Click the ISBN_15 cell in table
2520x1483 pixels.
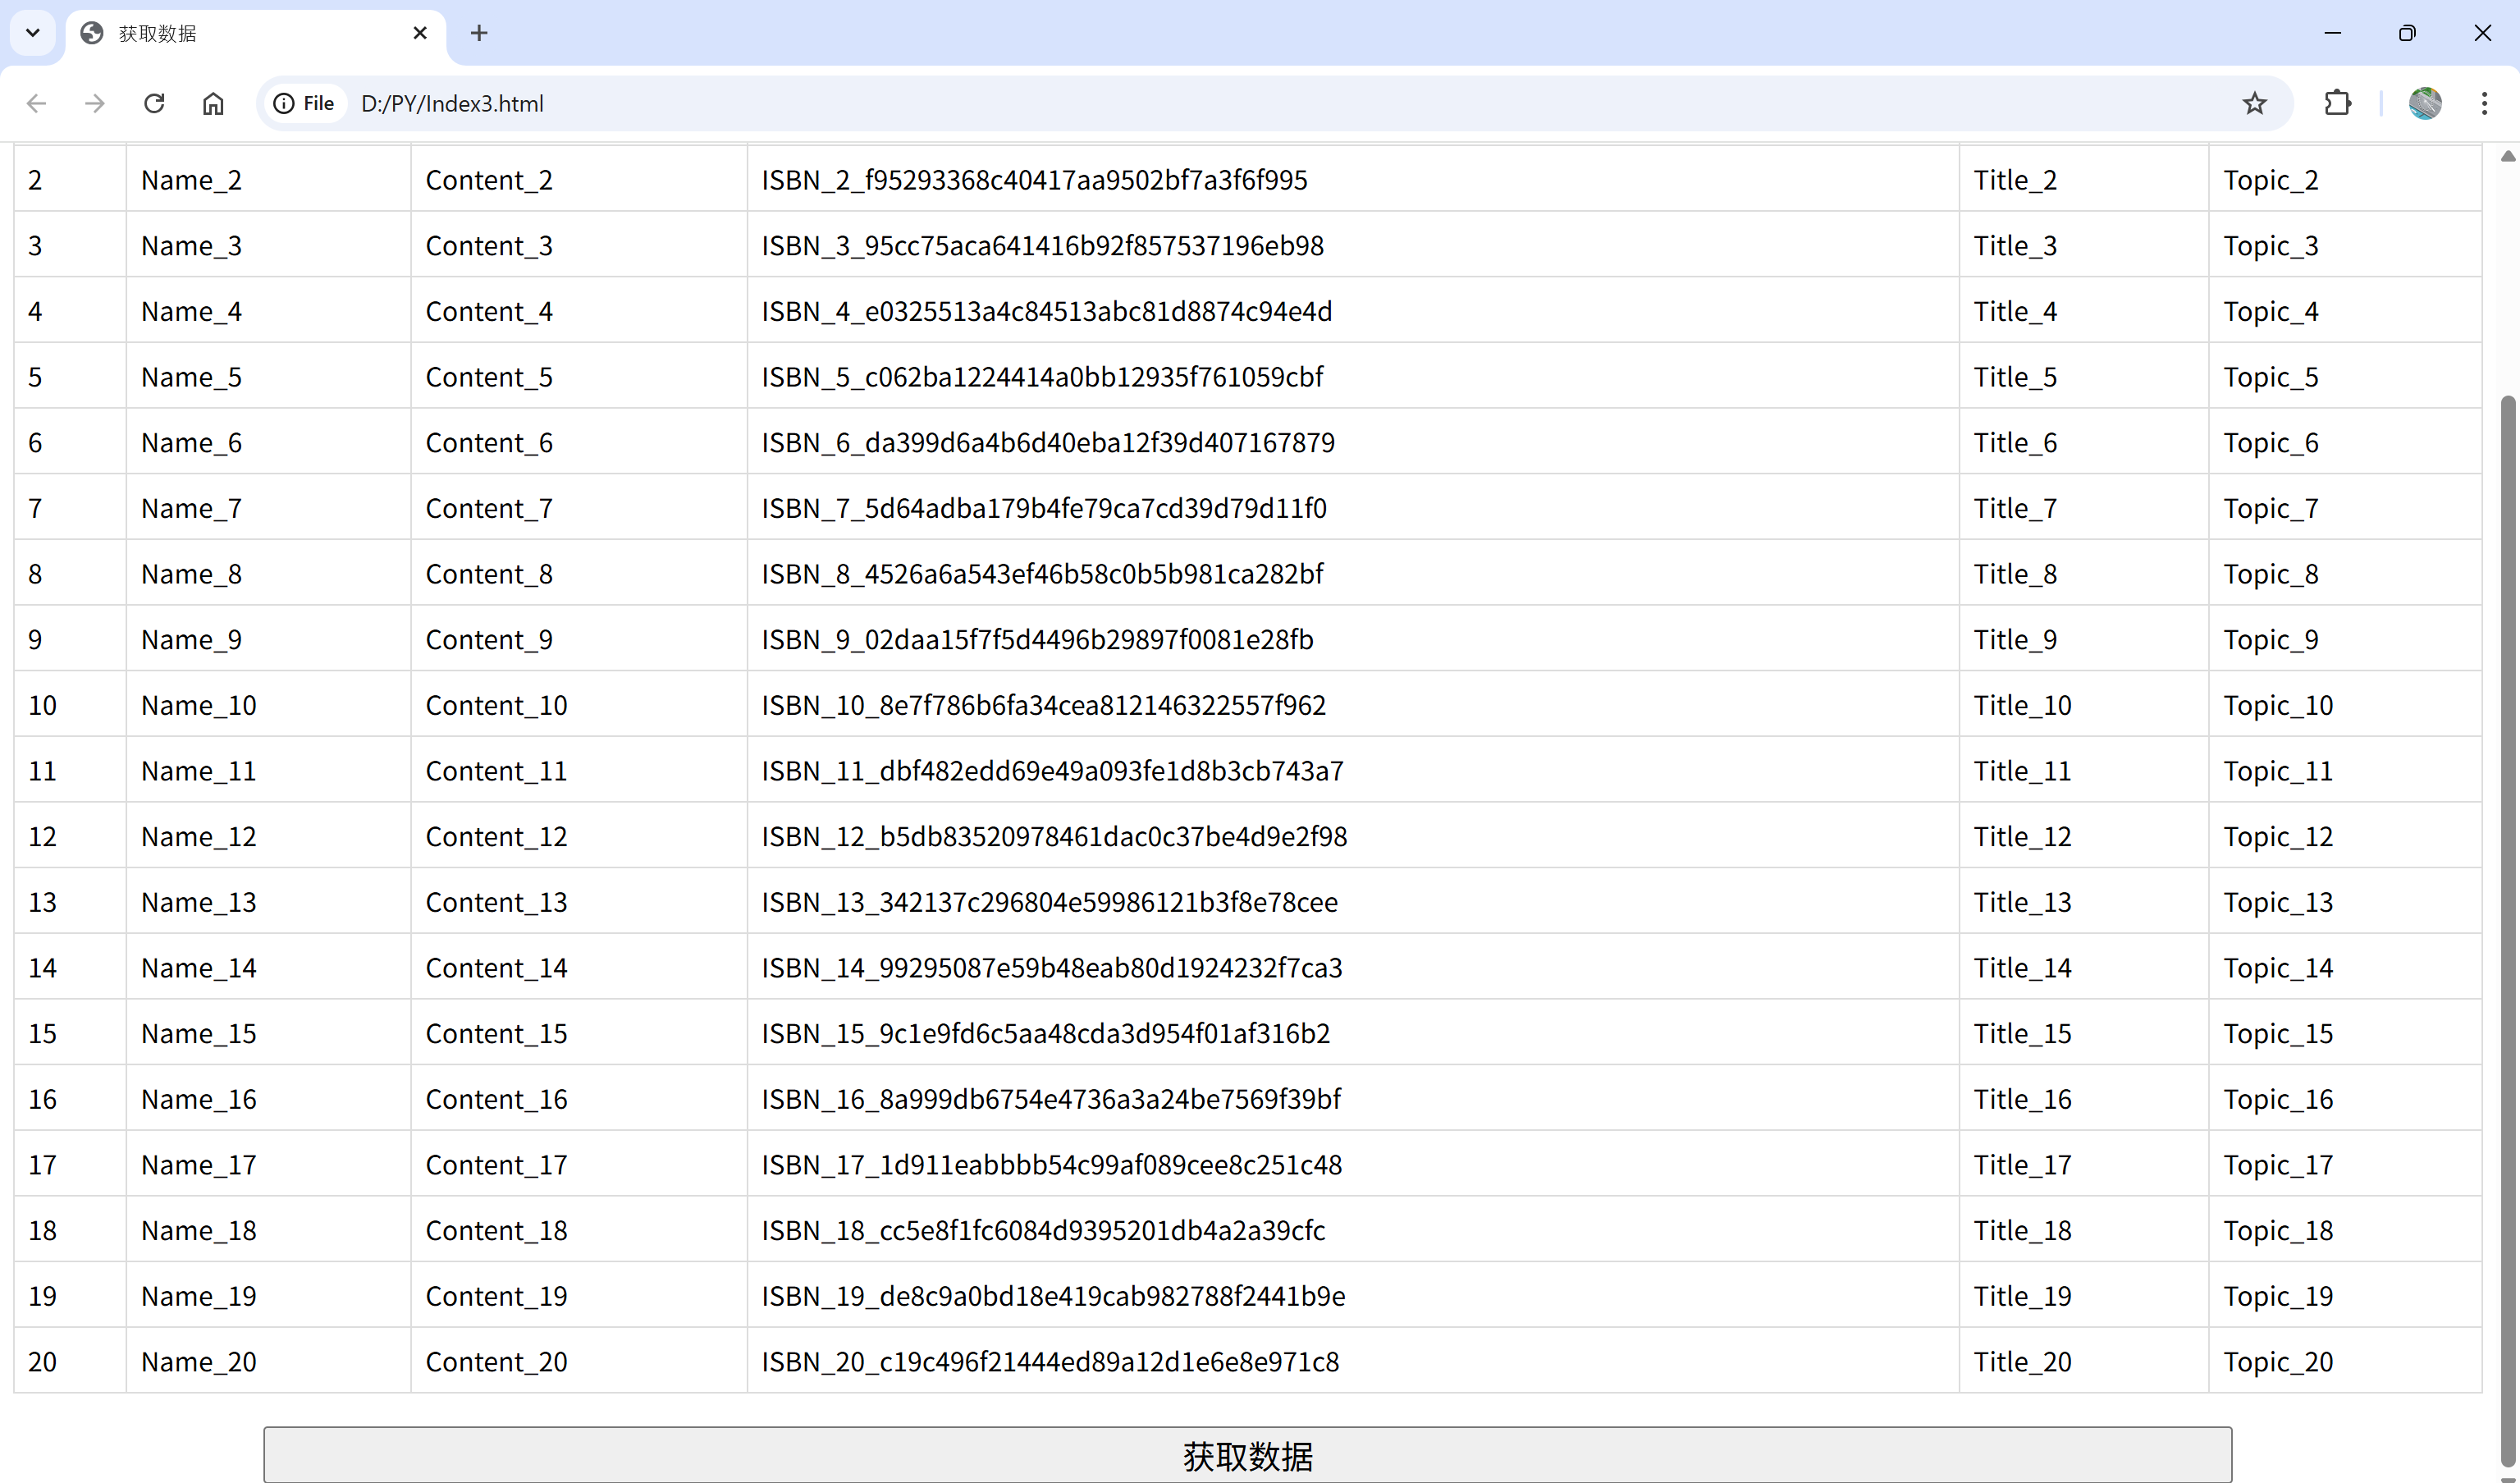1046,1033
